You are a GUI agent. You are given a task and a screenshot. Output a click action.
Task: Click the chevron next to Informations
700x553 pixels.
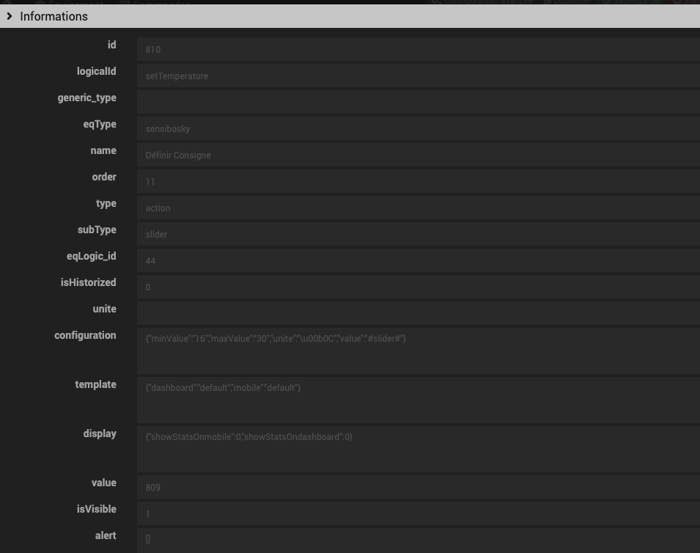point(10,15)
